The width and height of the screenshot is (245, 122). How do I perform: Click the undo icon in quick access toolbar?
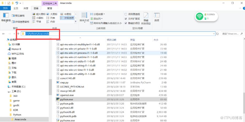pyautogui.click(x=17, y=3)
